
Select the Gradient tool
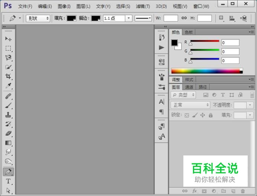8,143
